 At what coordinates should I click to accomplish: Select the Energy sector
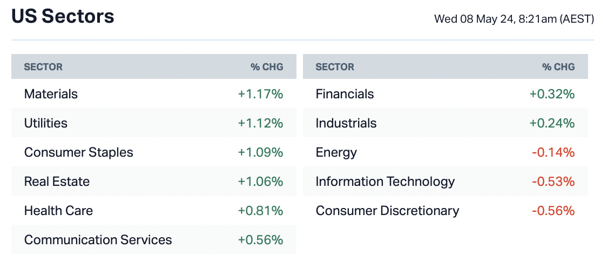[336, 152]
